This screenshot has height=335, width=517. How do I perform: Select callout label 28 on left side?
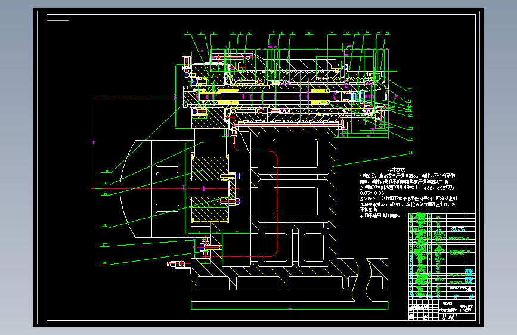[x=105, y=226]
